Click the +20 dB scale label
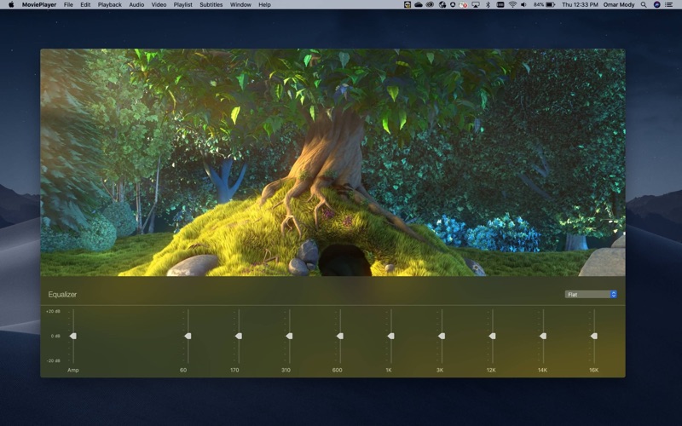This screenshot has height=426, width=682. (x=53, y=311)
